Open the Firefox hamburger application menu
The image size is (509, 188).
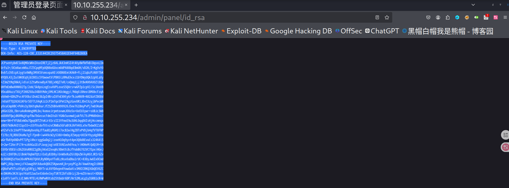[x=505, y=17]
